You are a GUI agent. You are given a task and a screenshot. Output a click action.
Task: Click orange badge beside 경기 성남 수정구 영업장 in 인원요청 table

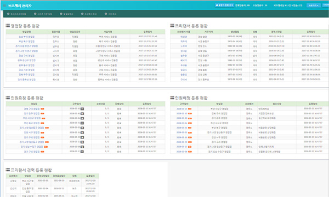coord(46,147)
